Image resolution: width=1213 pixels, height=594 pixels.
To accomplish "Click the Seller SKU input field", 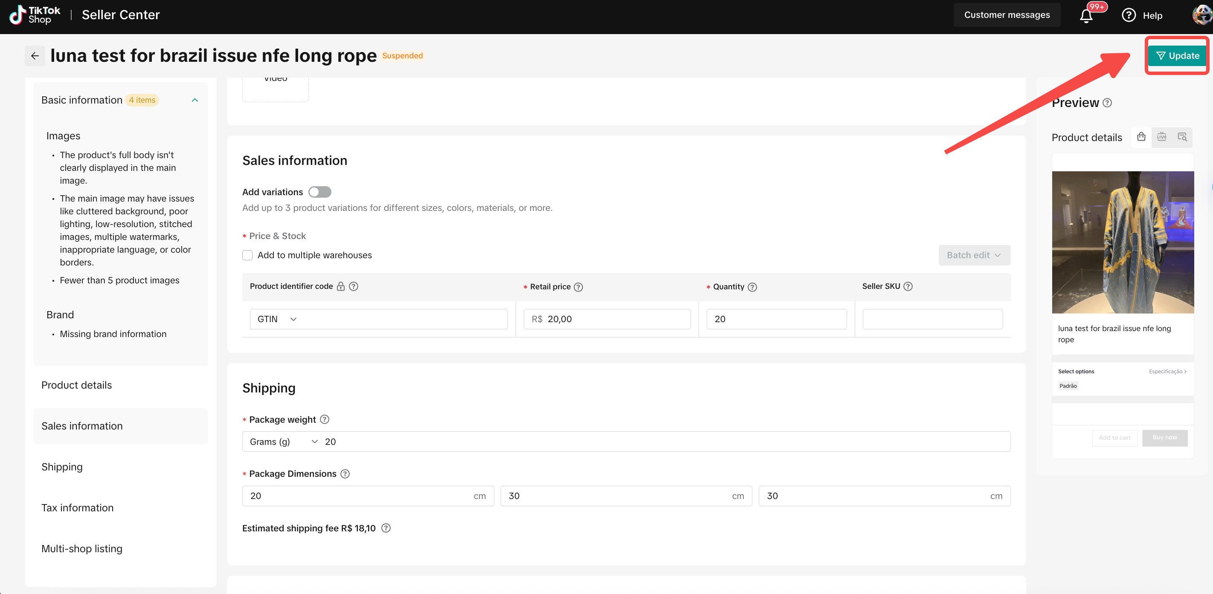I will click(x=932, y=319).
